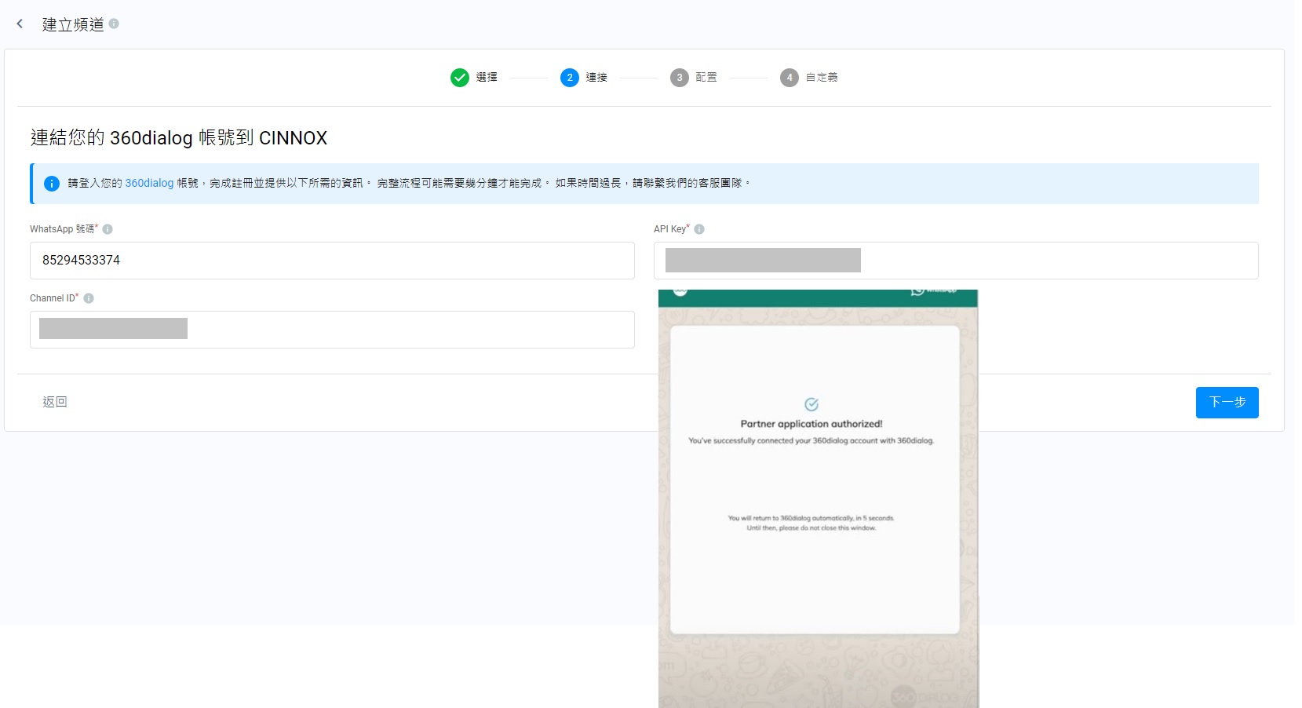Click the heading 連結您的 360dialog 帳號到 CINNOX
This screenshot has height=708, width=1302.
[x=179, y=137]
